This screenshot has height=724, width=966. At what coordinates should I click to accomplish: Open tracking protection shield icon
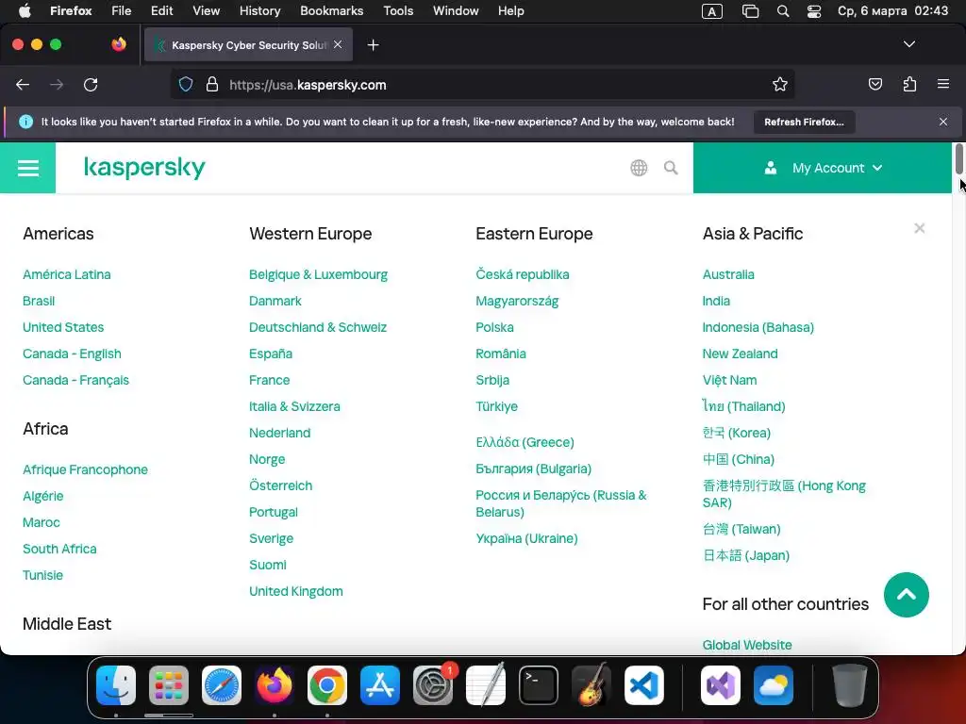[186, 84]
